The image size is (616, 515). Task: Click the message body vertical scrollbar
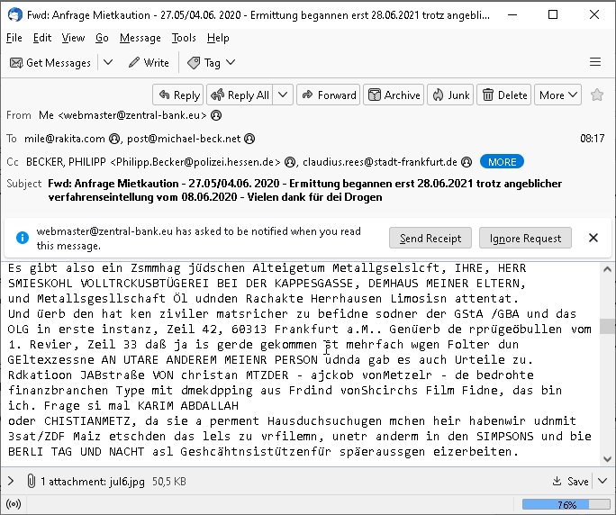click(x=609, y=360)
